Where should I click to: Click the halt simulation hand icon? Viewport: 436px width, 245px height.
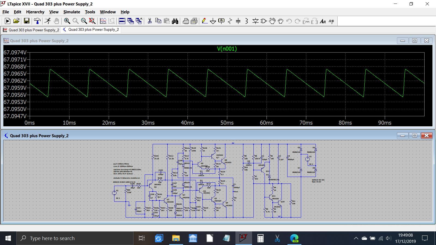pyautogui.click(x=56, y=21)
